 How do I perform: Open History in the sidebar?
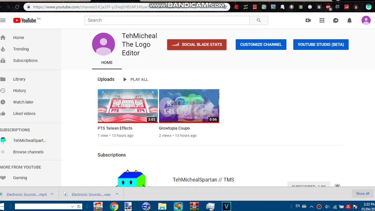[19, 91]
